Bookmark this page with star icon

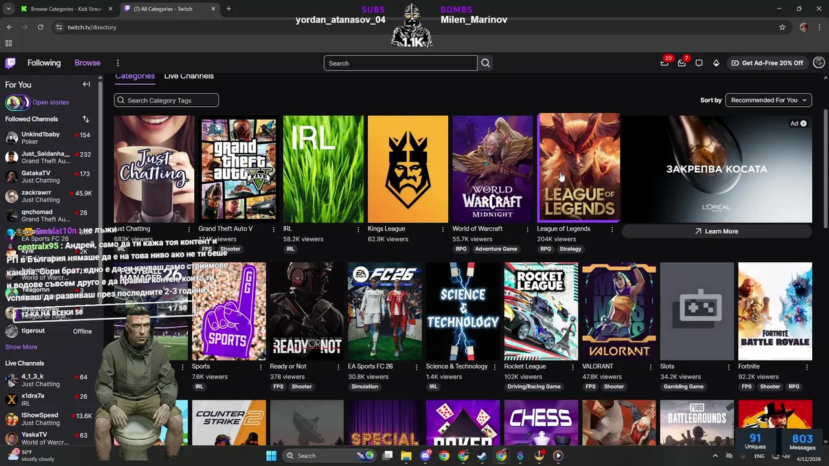782,27
